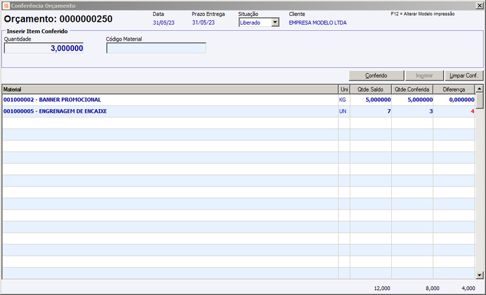Click the Conferência Orçamento title bar app icon
486x295 pixels.
tap(6, 5)
